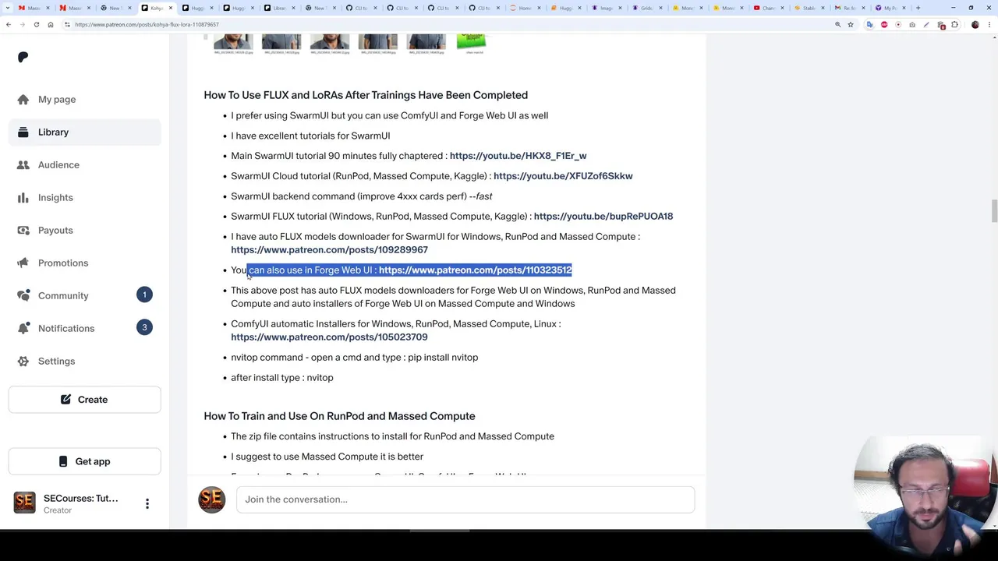Click the Join the conversation comment field
998x561 pixels.
[x=465, y=499]
